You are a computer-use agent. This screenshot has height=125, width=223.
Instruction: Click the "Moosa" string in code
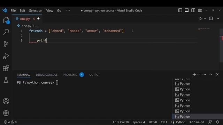74,31
